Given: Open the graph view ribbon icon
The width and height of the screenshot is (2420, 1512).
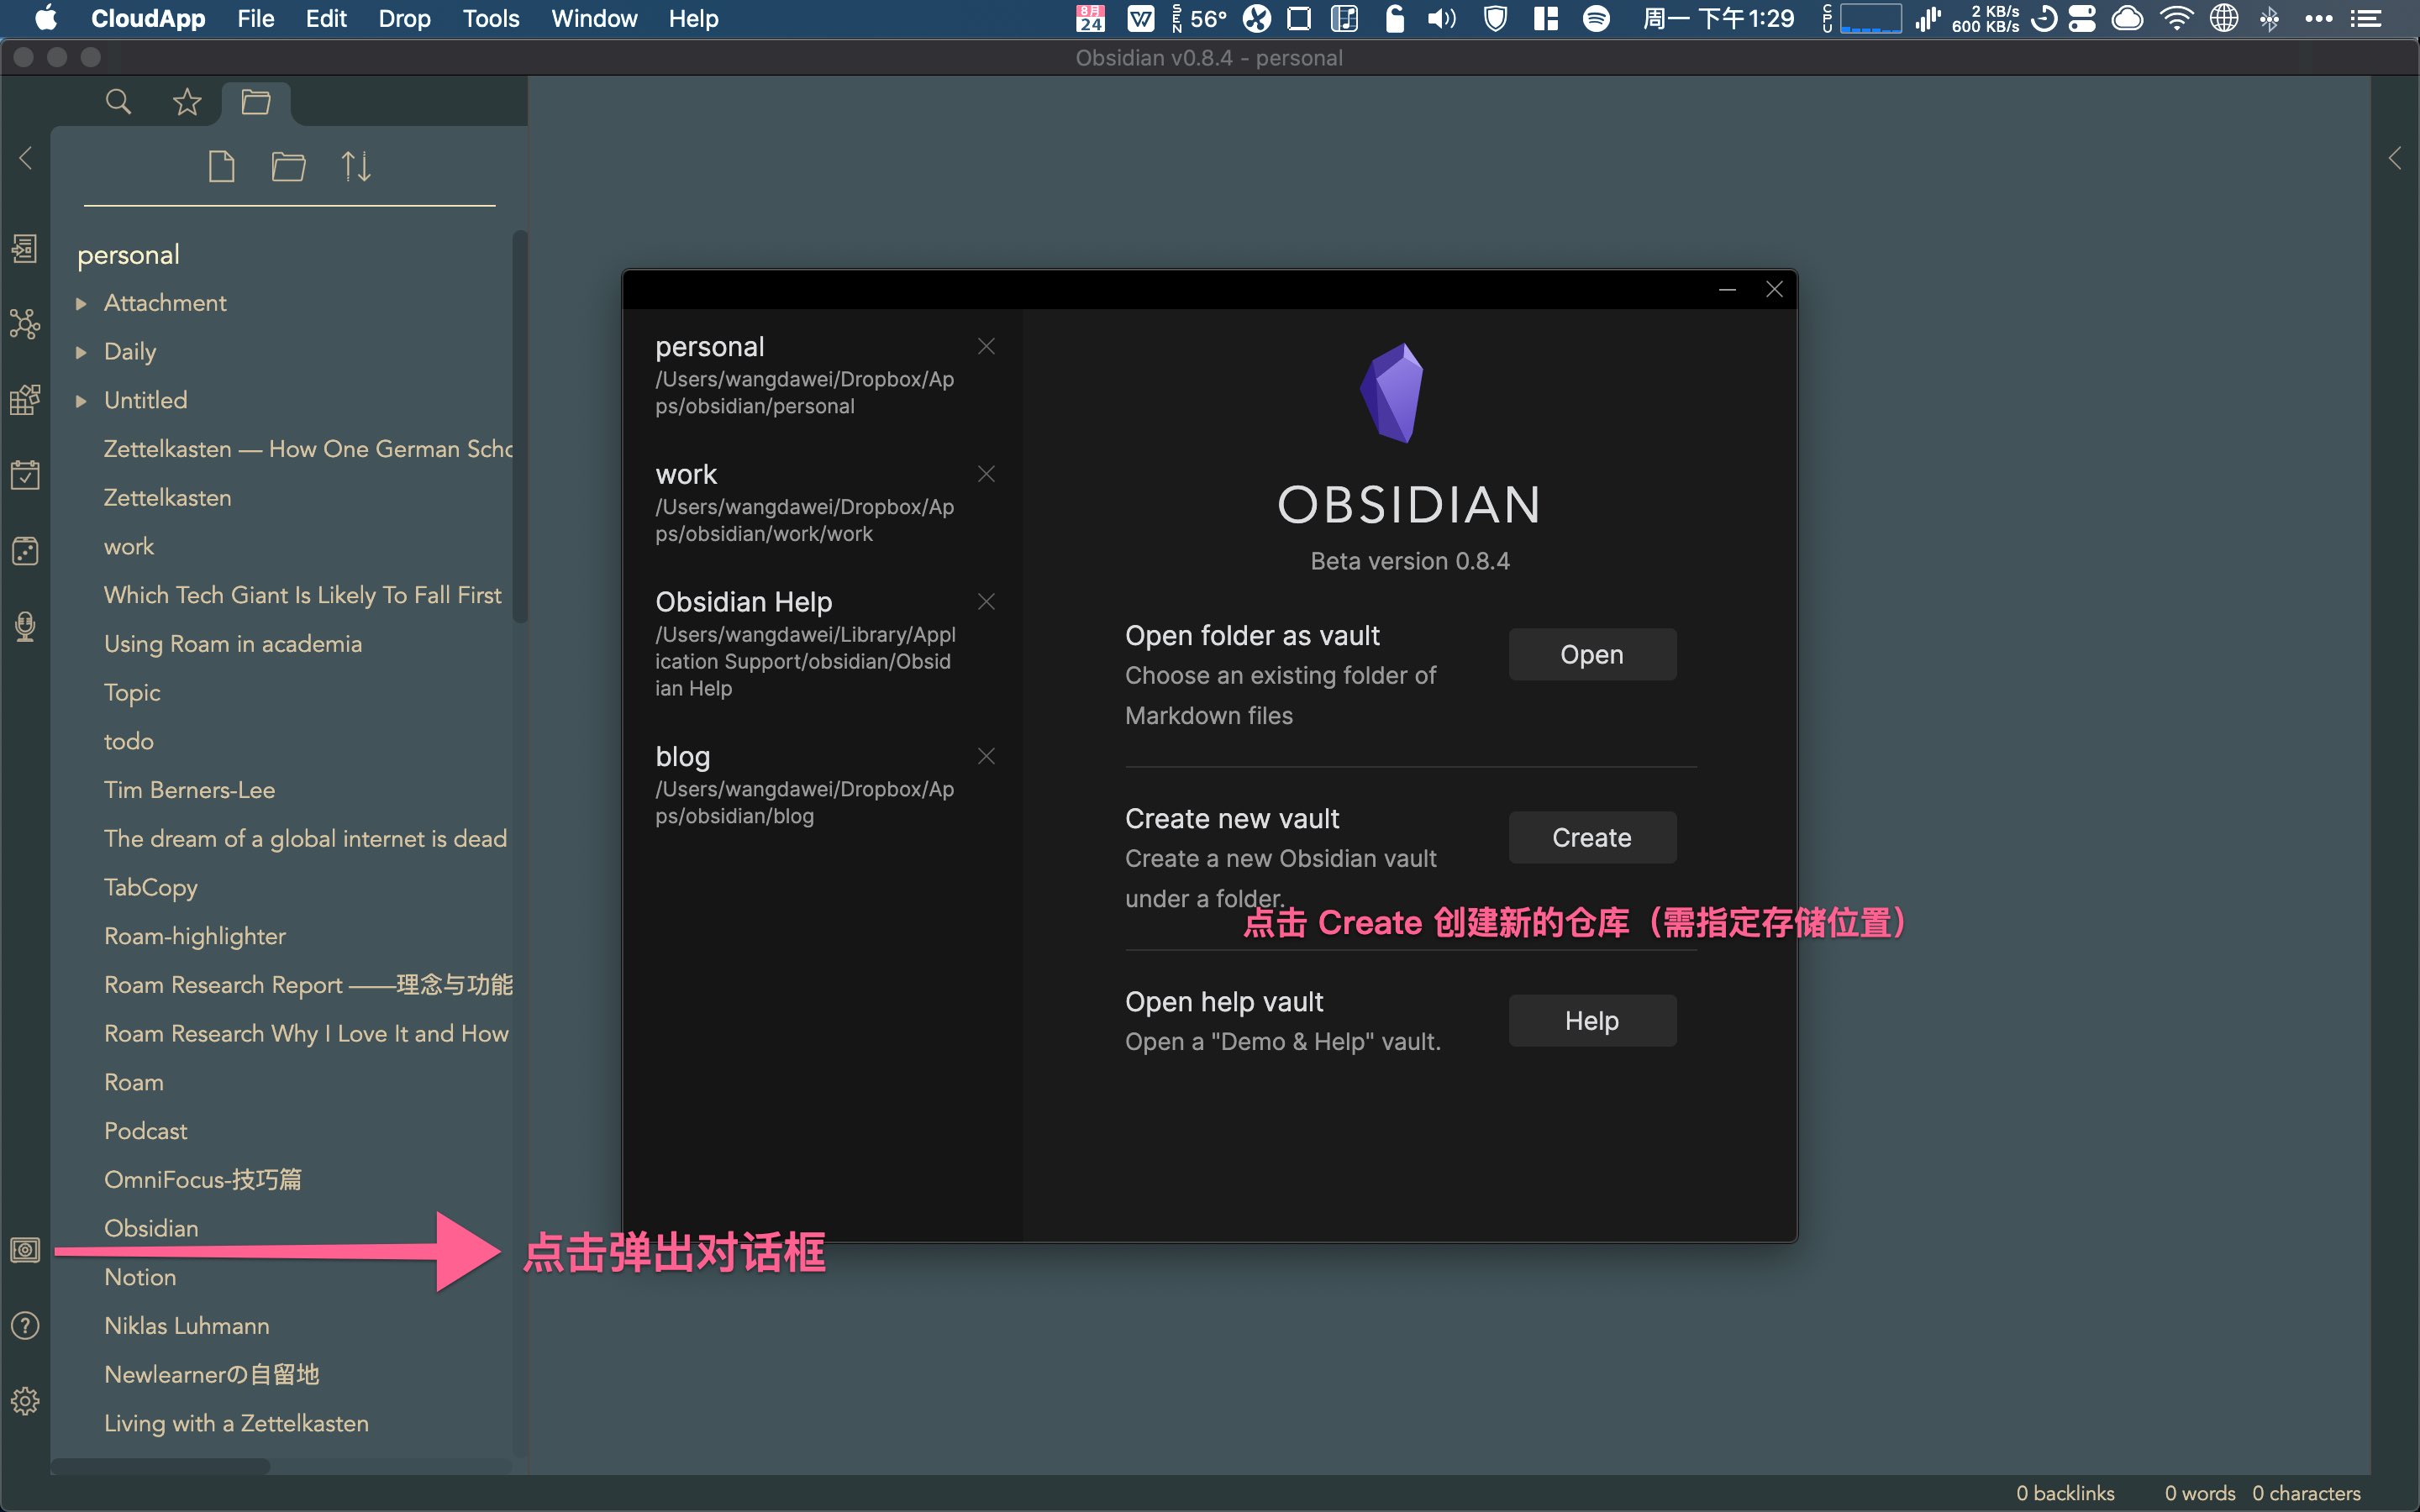Looking at the screenshot, I should coord(25,324).
